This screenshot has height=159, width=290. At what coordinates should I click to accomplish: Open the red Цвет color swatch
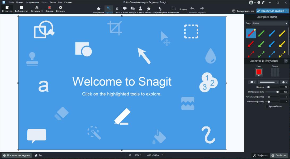point(259,72)
